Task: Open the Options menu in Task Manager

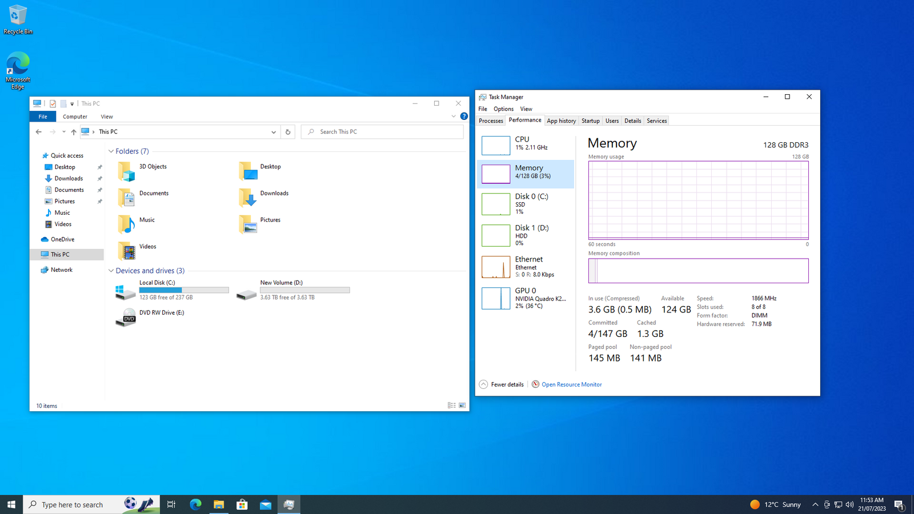Action: 503,109
